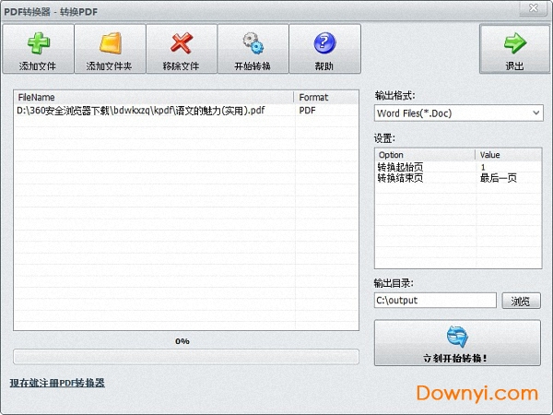
Task: Click the green arrow 退出 icon
Action: 515,43
